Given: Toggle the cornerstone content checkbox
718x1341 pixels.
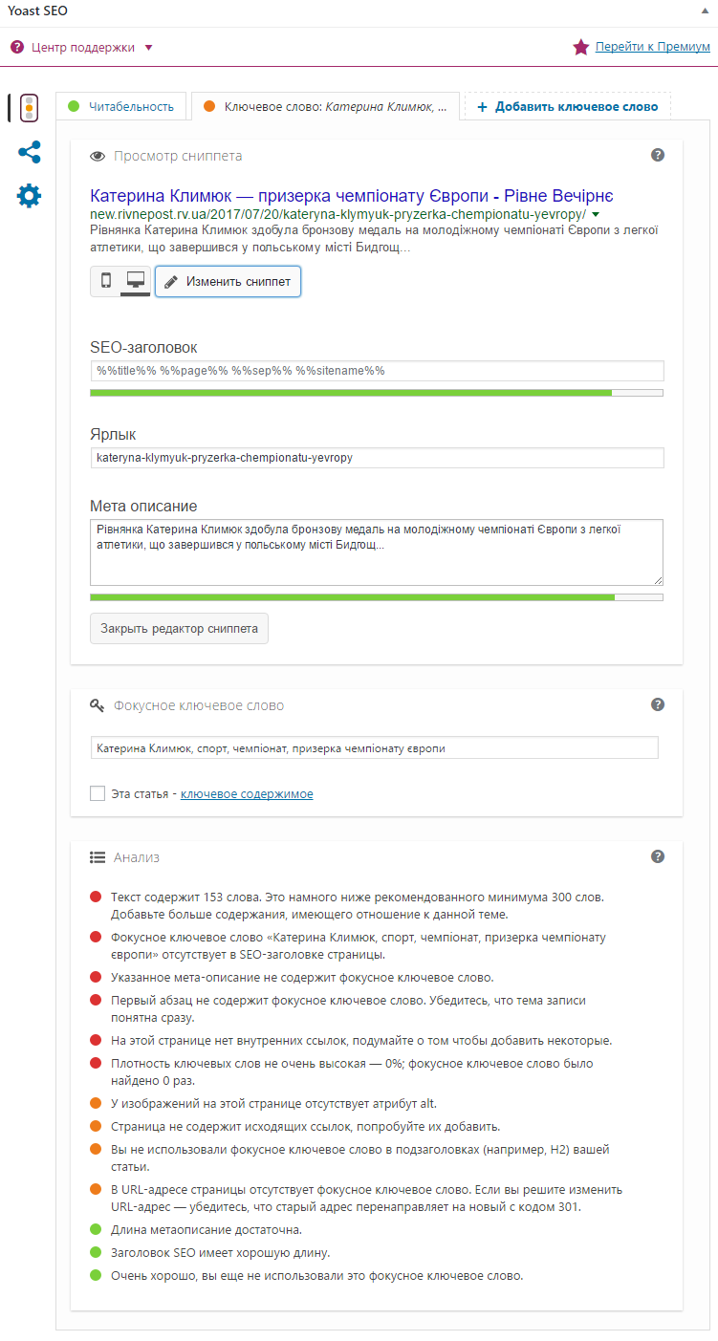Looking at the screenshot, I should 98,793.
